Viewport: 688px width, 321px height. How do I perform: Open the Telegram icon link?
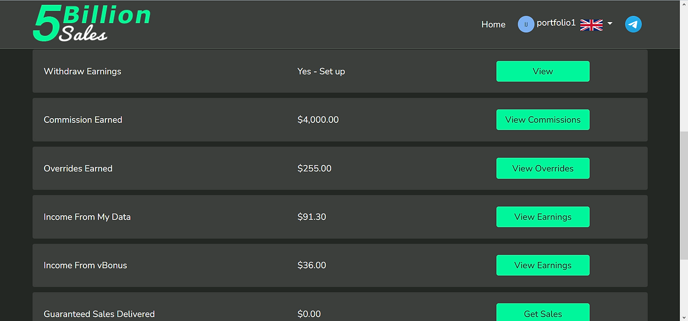tap(633, 24)
